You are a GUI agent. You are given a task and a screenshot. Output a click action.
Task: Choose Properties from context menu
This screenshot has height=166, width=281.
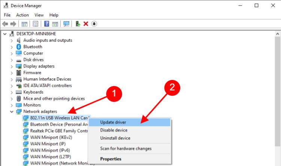coord(130,159)
